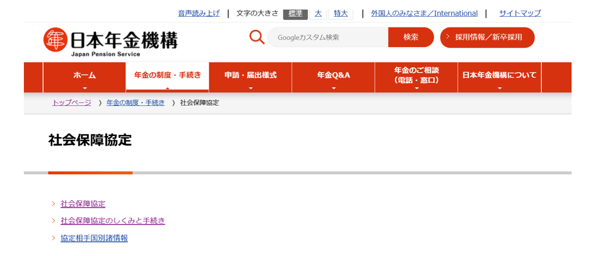
Task: Open the 日本年金機構について menu
Action: (499, 77)
